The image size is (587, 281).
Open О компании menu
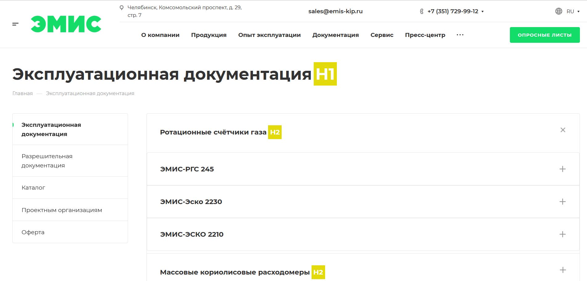[160, 35]
